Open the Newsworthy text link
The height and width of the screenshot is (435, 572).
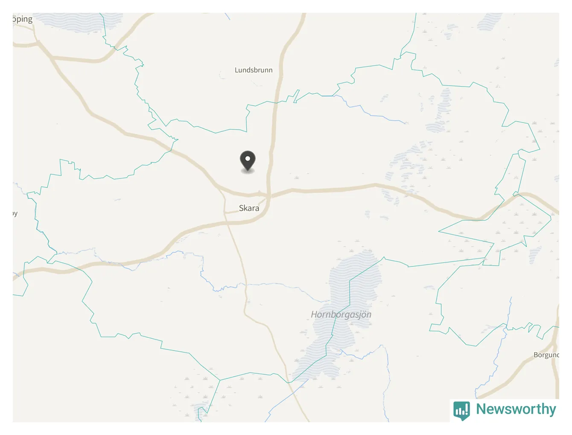click(x=516, y=409)
